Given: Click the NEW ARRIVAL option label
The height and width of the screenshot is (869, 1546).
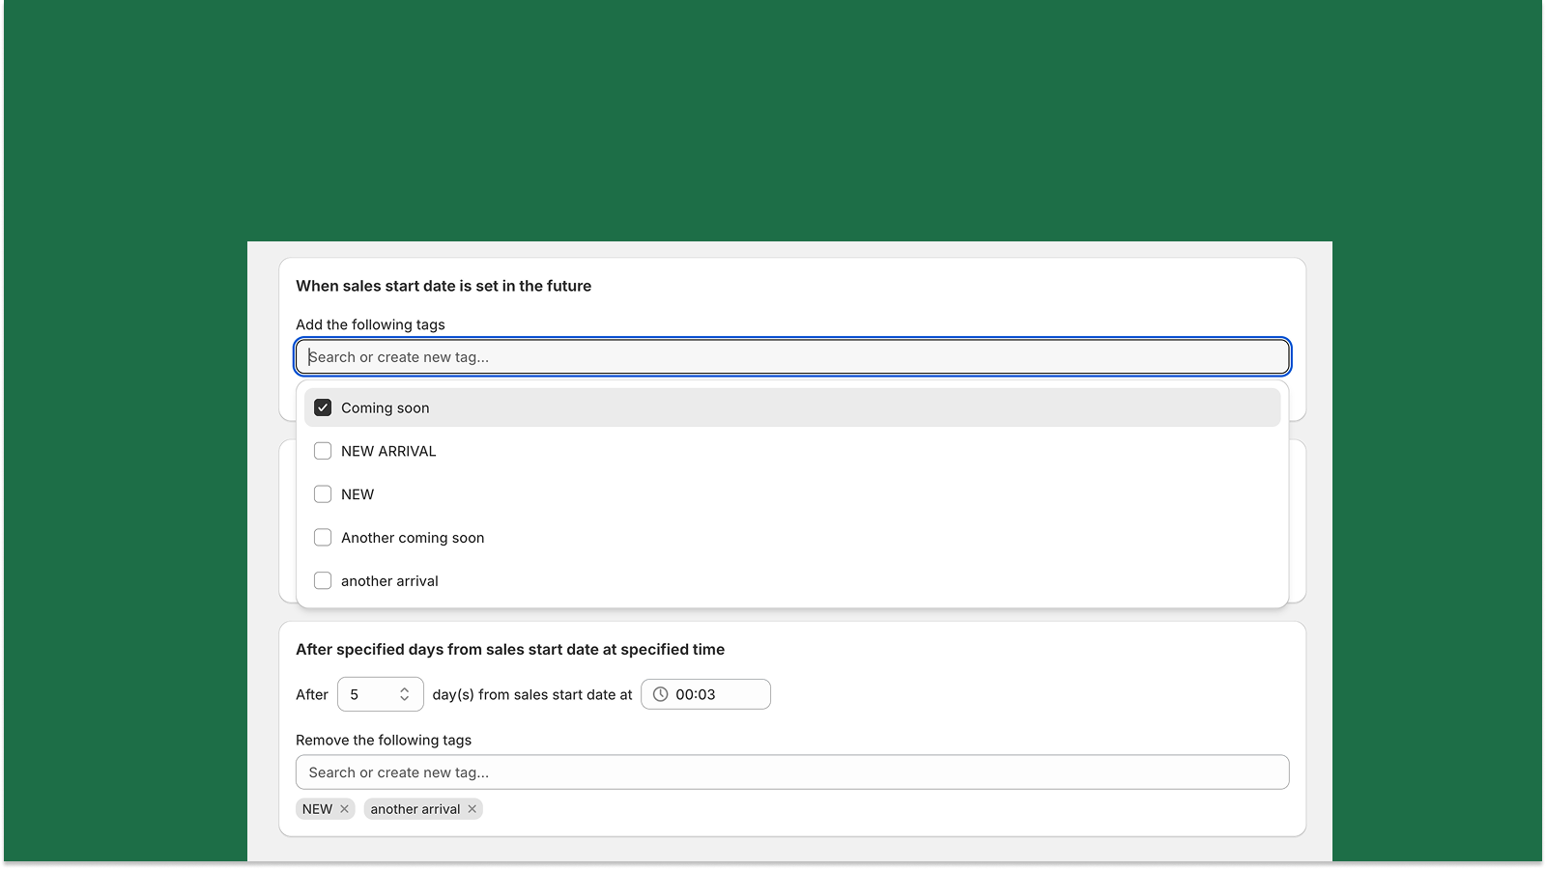Looking at the screenshot, I should pos(388,451).
